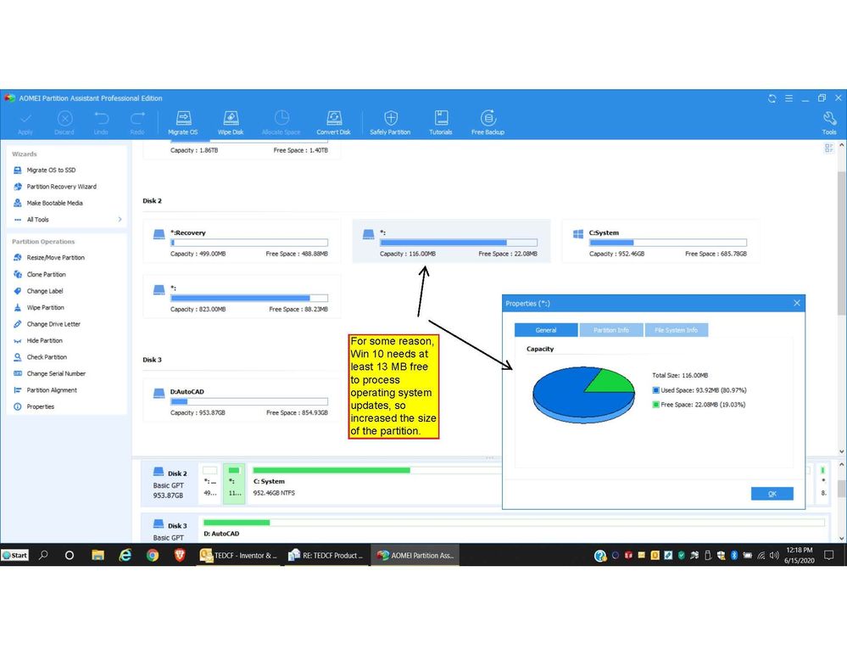Click the Allocate Space toolbar icon
This screenshot has width=847, height=655.
[x=281, y=123]
